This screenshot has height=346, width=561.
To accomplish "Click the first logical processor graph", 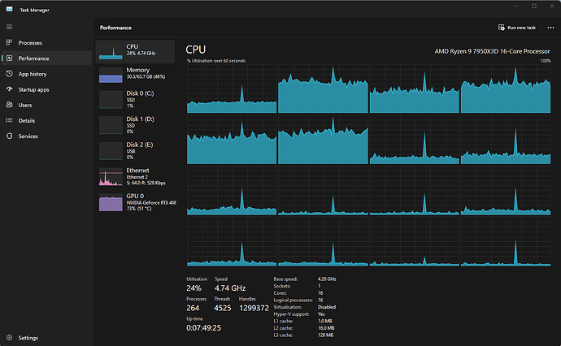I will coord(232,89).
